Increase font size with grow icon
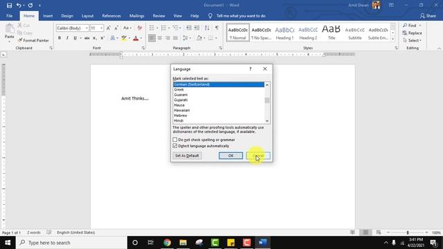 click(x=109, y=28)
